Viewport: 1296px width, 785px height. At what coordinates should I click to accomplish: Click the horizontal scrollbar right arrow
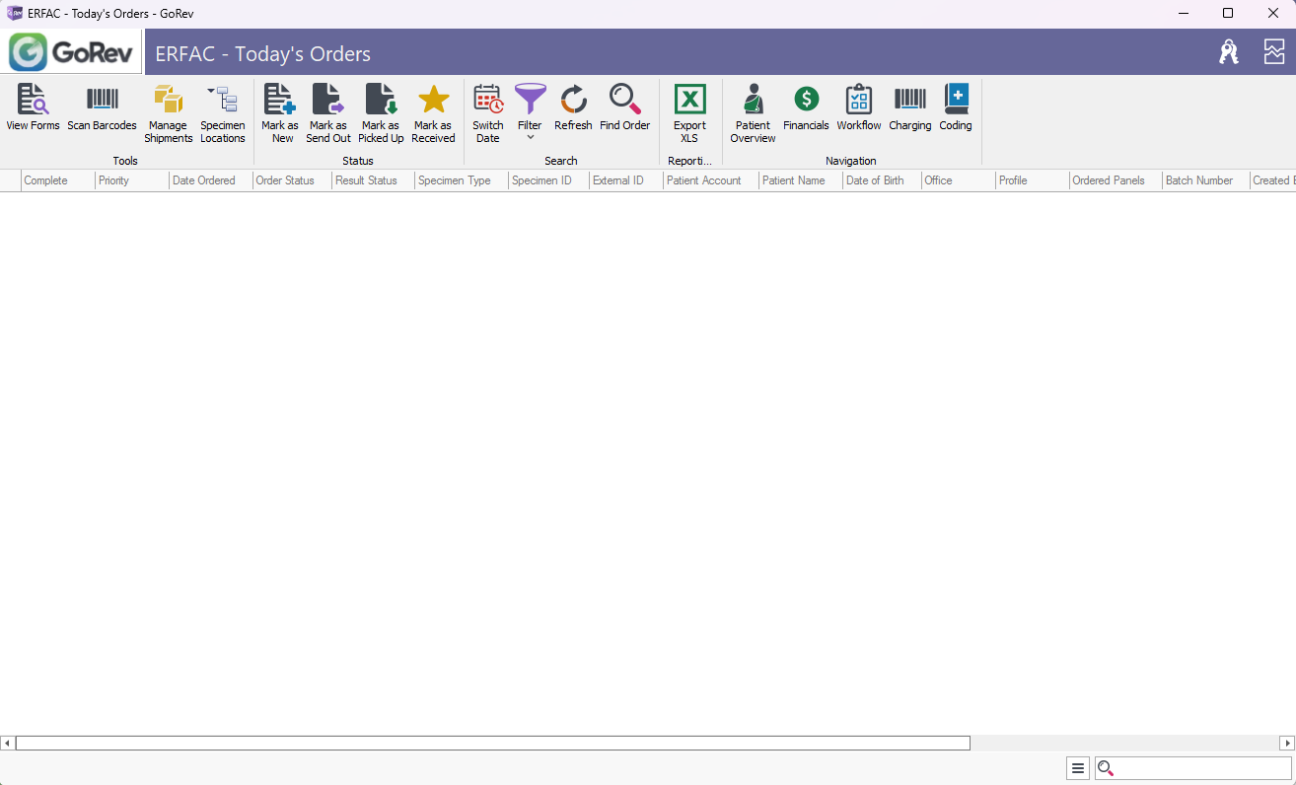1287,743
